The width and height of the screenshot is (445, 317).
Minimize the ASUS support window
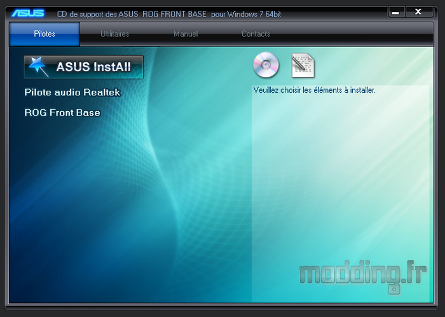point(396,12)
